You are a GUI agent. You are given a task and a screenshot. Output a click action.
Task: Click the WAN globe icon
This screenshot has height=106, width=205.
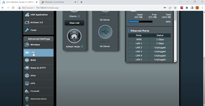point(27,60)
